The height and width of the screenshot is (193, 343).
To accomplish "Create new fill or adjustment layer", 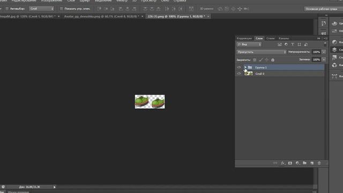I will (x=297, y=163).
